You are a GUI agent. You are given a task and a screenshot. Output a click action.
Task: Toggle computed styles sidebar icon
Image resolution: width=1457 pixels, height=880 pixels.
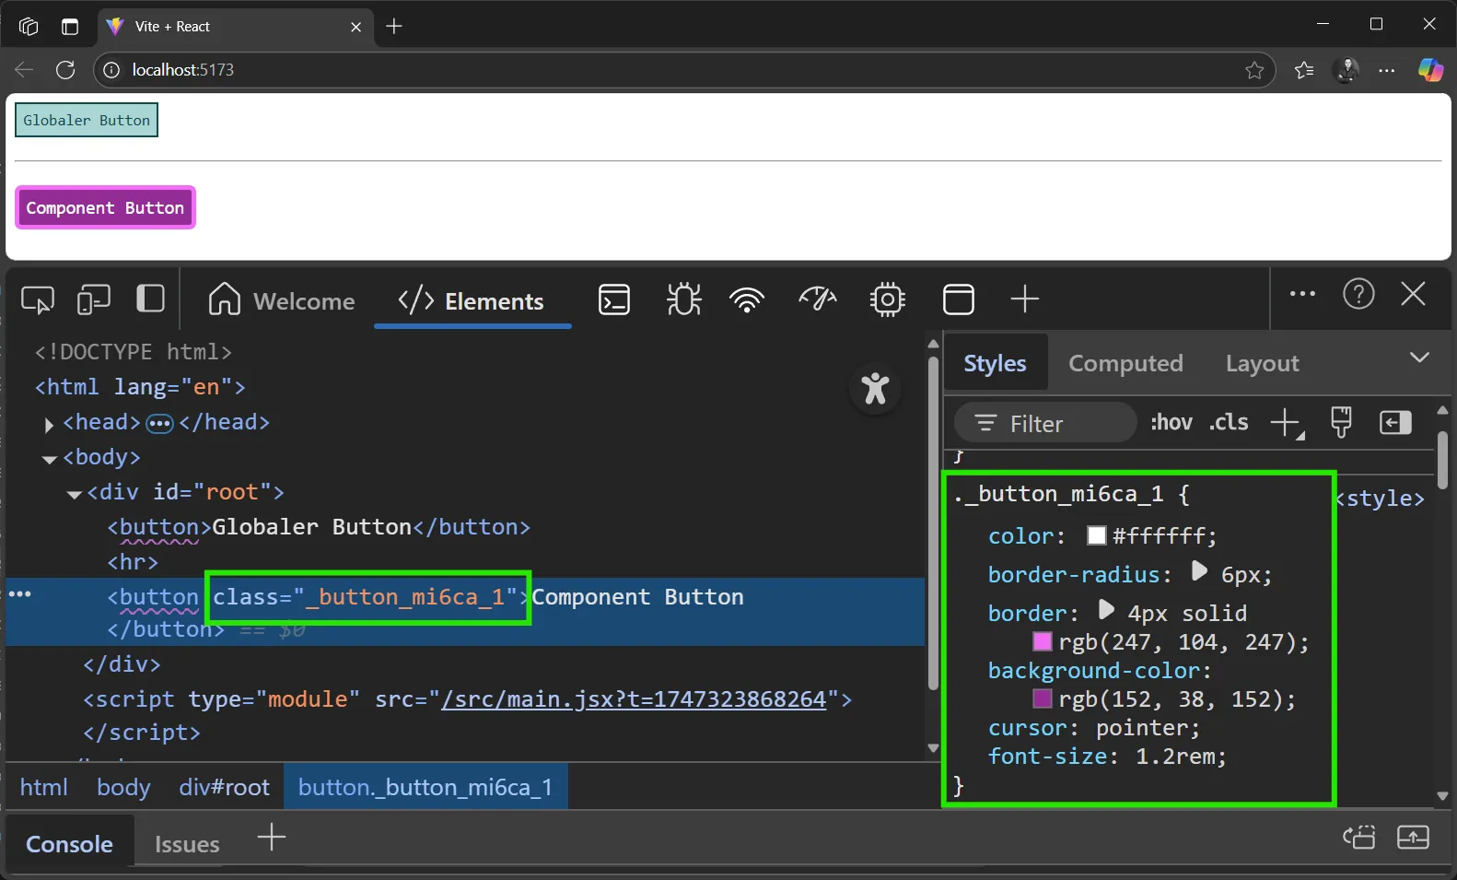click(1395, 423)
